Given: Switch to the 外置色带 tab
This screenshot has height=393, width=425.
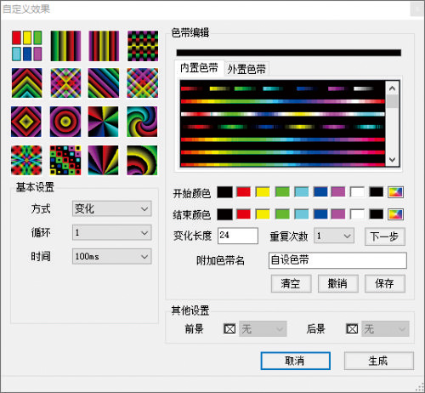Looking at the screenshot, I should (246, 69).
